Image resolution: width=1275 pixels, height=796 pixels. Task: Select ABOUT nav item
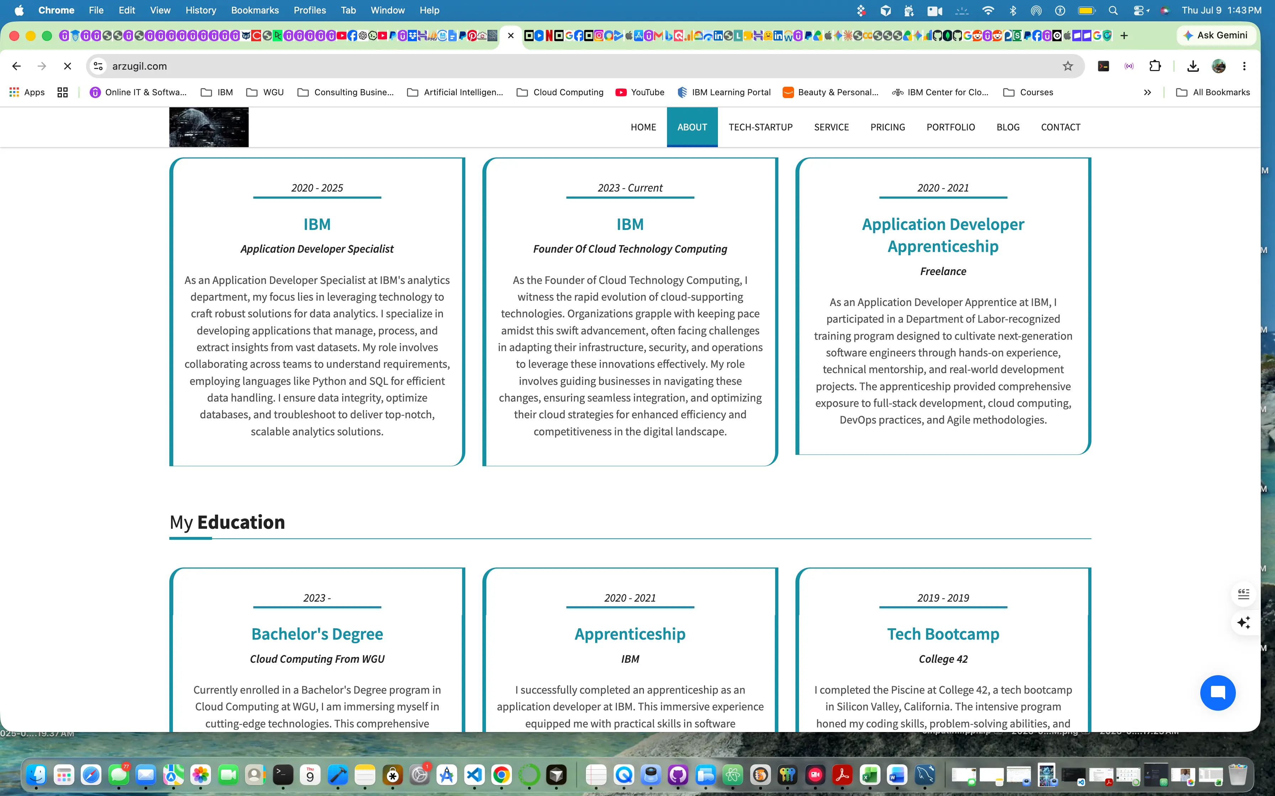[x=692, y=127]
